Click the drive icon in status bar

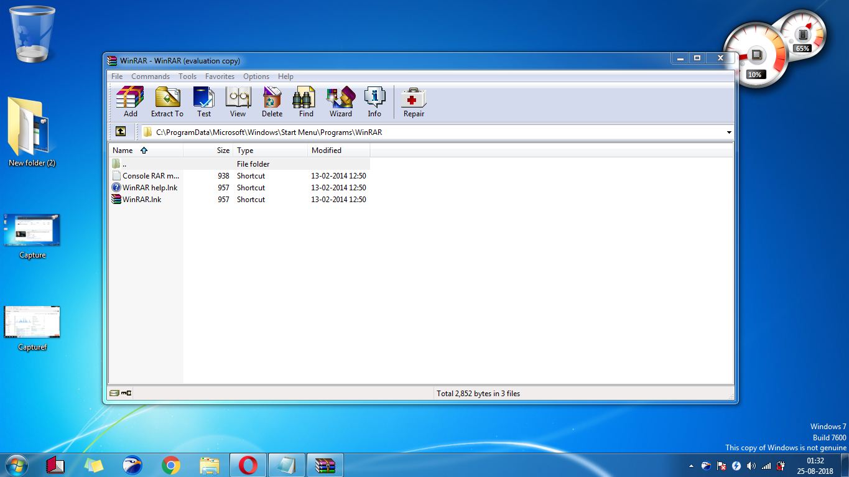(x=114, y=393)
